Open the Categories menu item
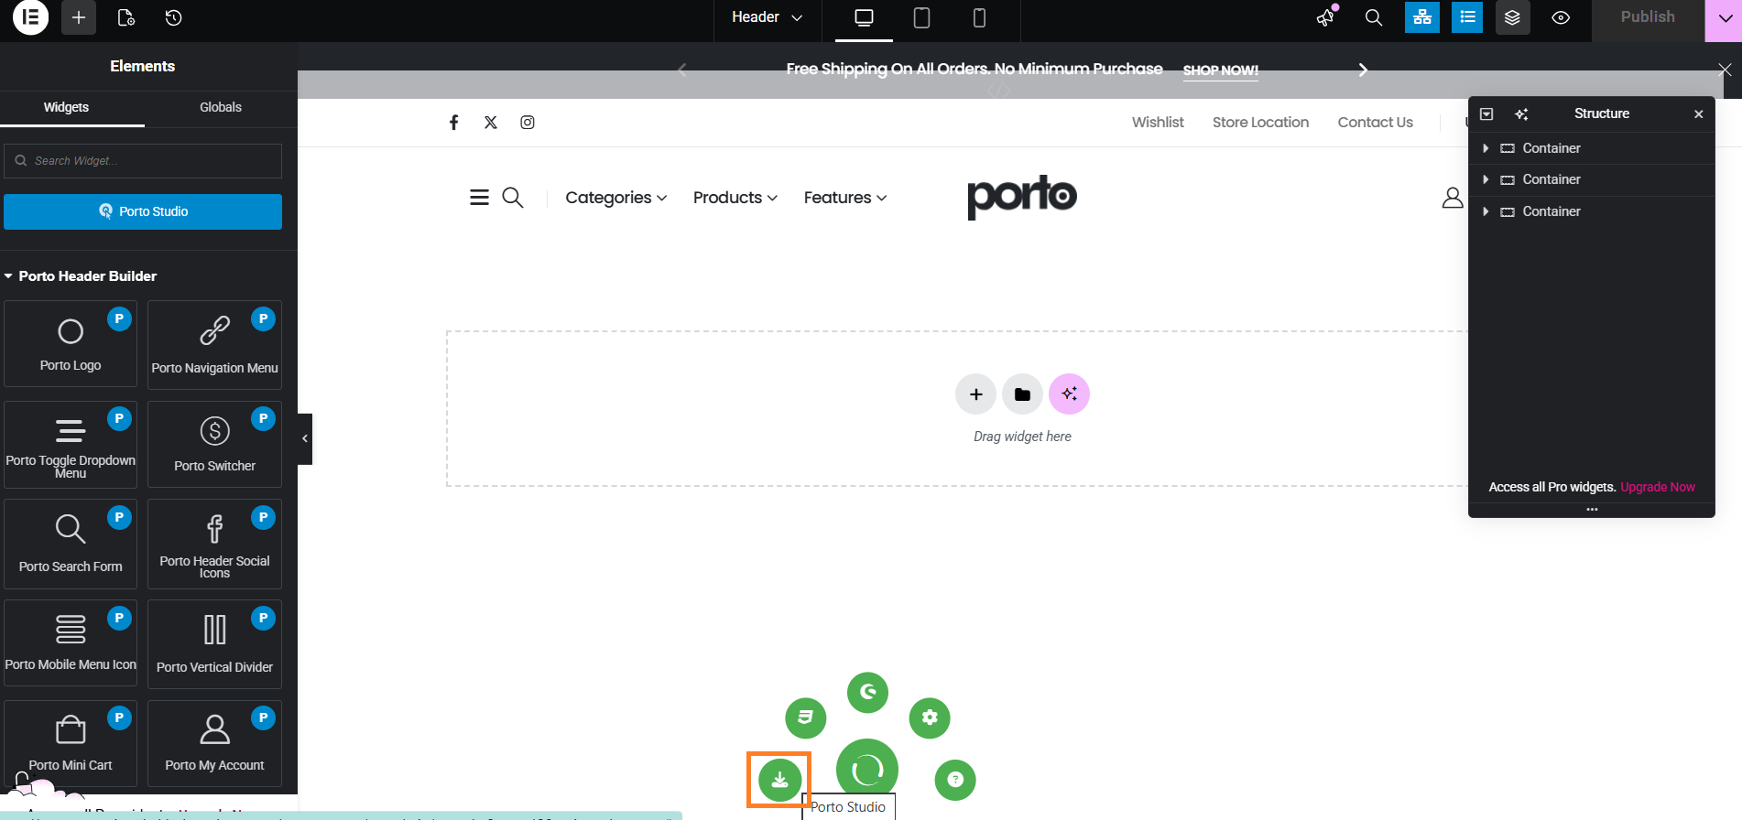This screenshot has height=820, width=1742. point(615,198)
